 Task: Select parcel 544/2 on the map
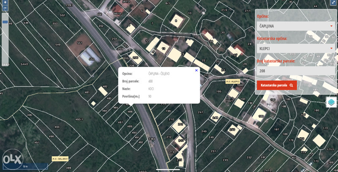tap(24, 64)
